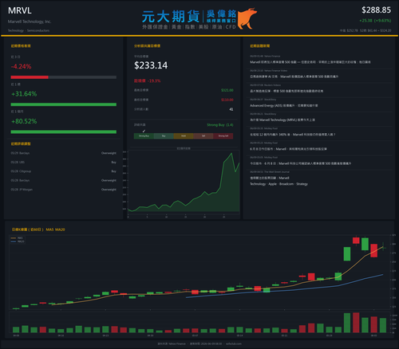Click the 05/28 Citigroup rating row
Viewport: 399px width, 349px height.
click(x=64, y=171)
